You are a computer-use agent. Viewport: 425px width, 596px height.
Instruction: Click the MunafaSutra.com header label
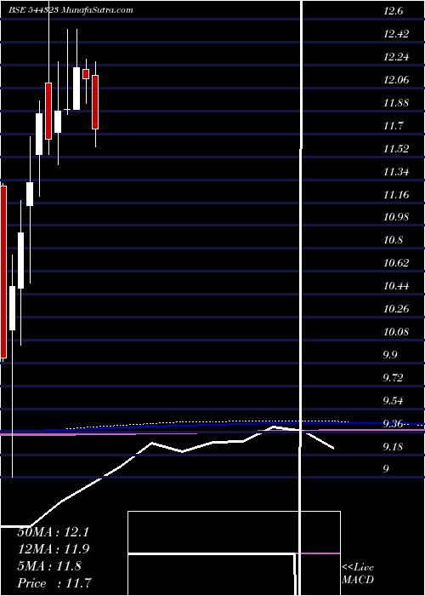coord(98,10)
